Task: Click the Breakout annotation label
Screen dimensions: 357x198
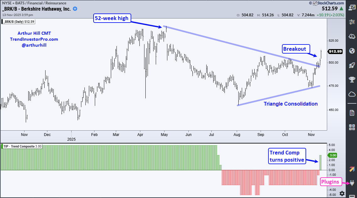Action: (x=294, y=49)
